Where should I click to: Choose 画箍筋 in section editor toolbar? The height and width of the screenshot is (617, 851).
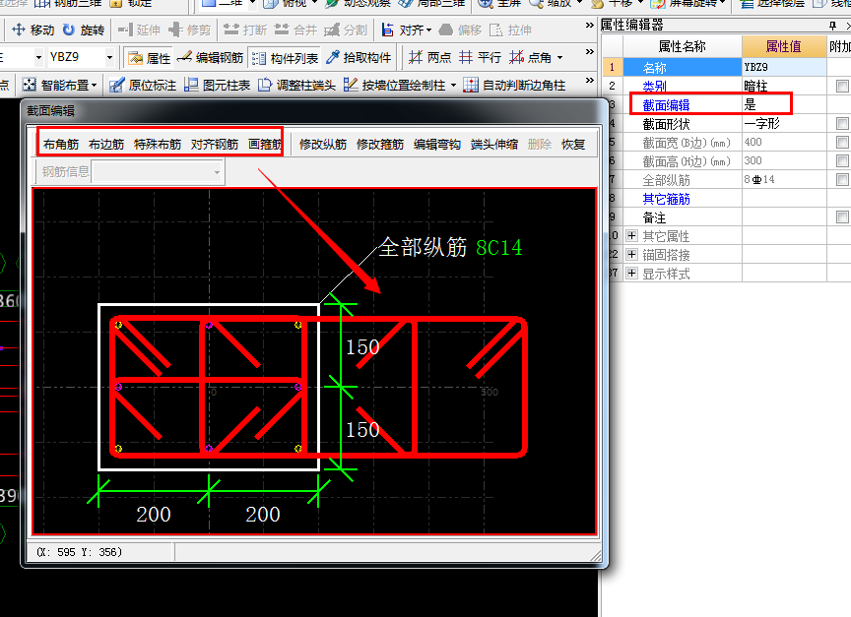pos(265,145)
